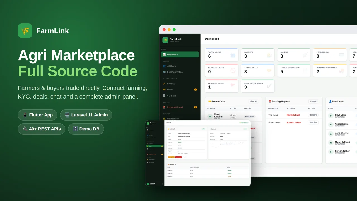Click the 40+ REST APIs badge
The width and height of the screenshot is (357, 201).
coord(42,129)
